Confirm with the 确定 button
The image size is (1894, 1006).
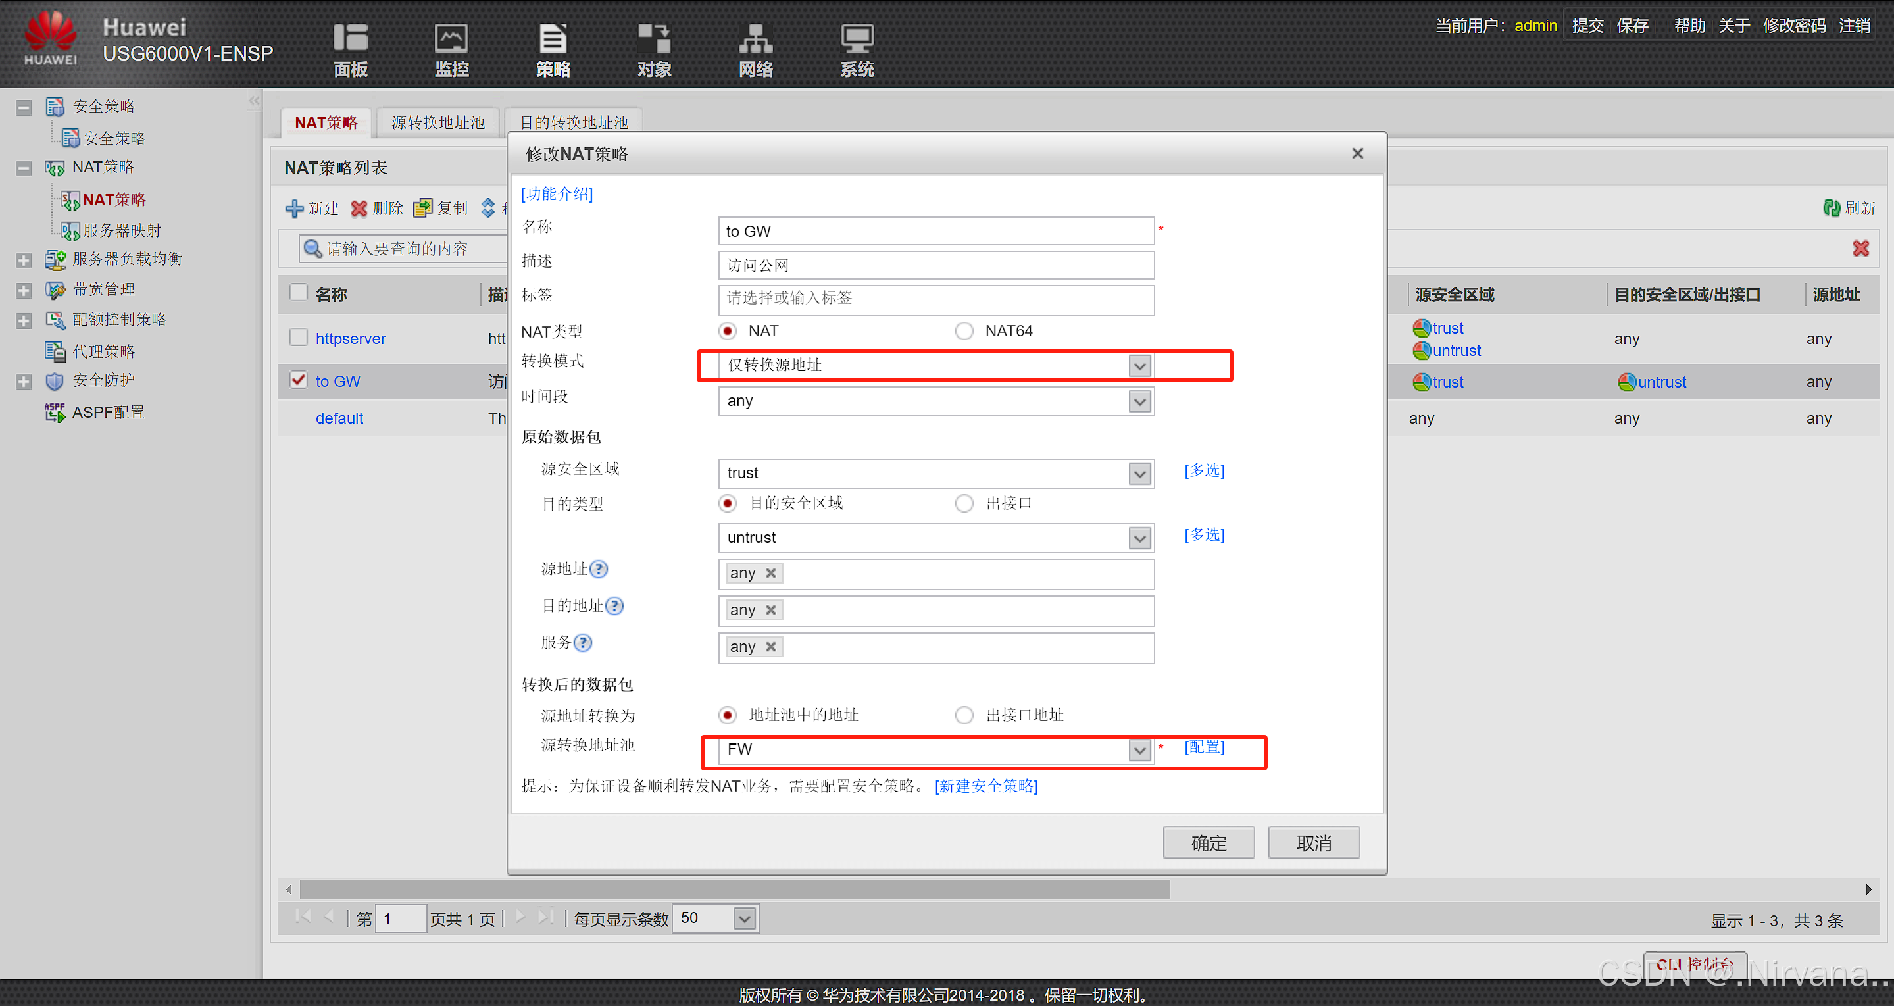(x=1208, y=843)
